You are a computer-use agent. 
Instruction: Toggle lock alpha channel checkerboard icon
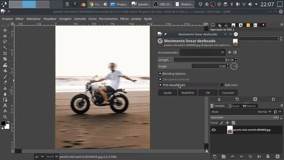233,123
